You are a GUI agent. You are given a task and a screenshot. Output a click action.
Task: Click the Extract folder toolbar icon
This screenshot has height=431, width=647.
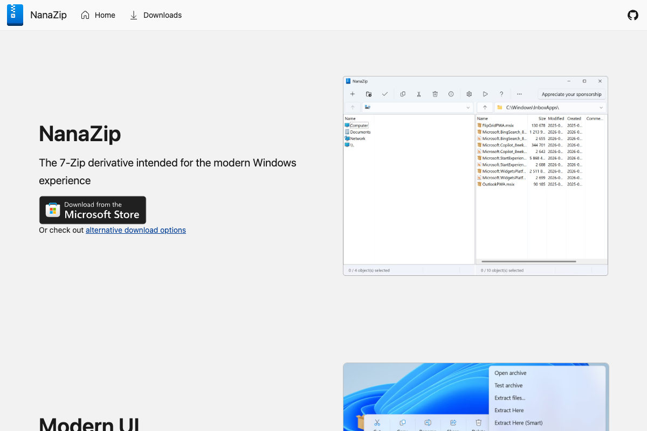pos(369,94)
